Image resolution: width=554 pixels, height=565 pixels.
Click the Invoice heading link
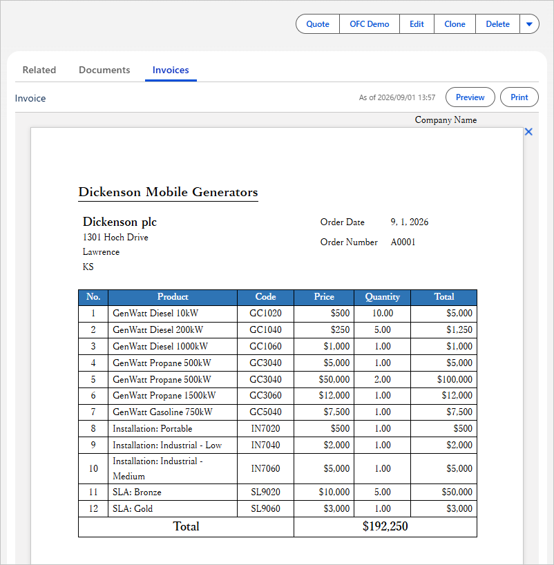[x=30, y=98]
